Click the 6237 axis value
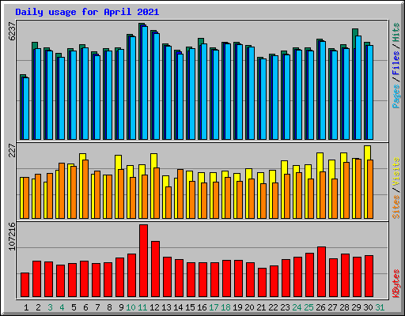The height and width of the screenshot is (316, 405). coord(12,32)
